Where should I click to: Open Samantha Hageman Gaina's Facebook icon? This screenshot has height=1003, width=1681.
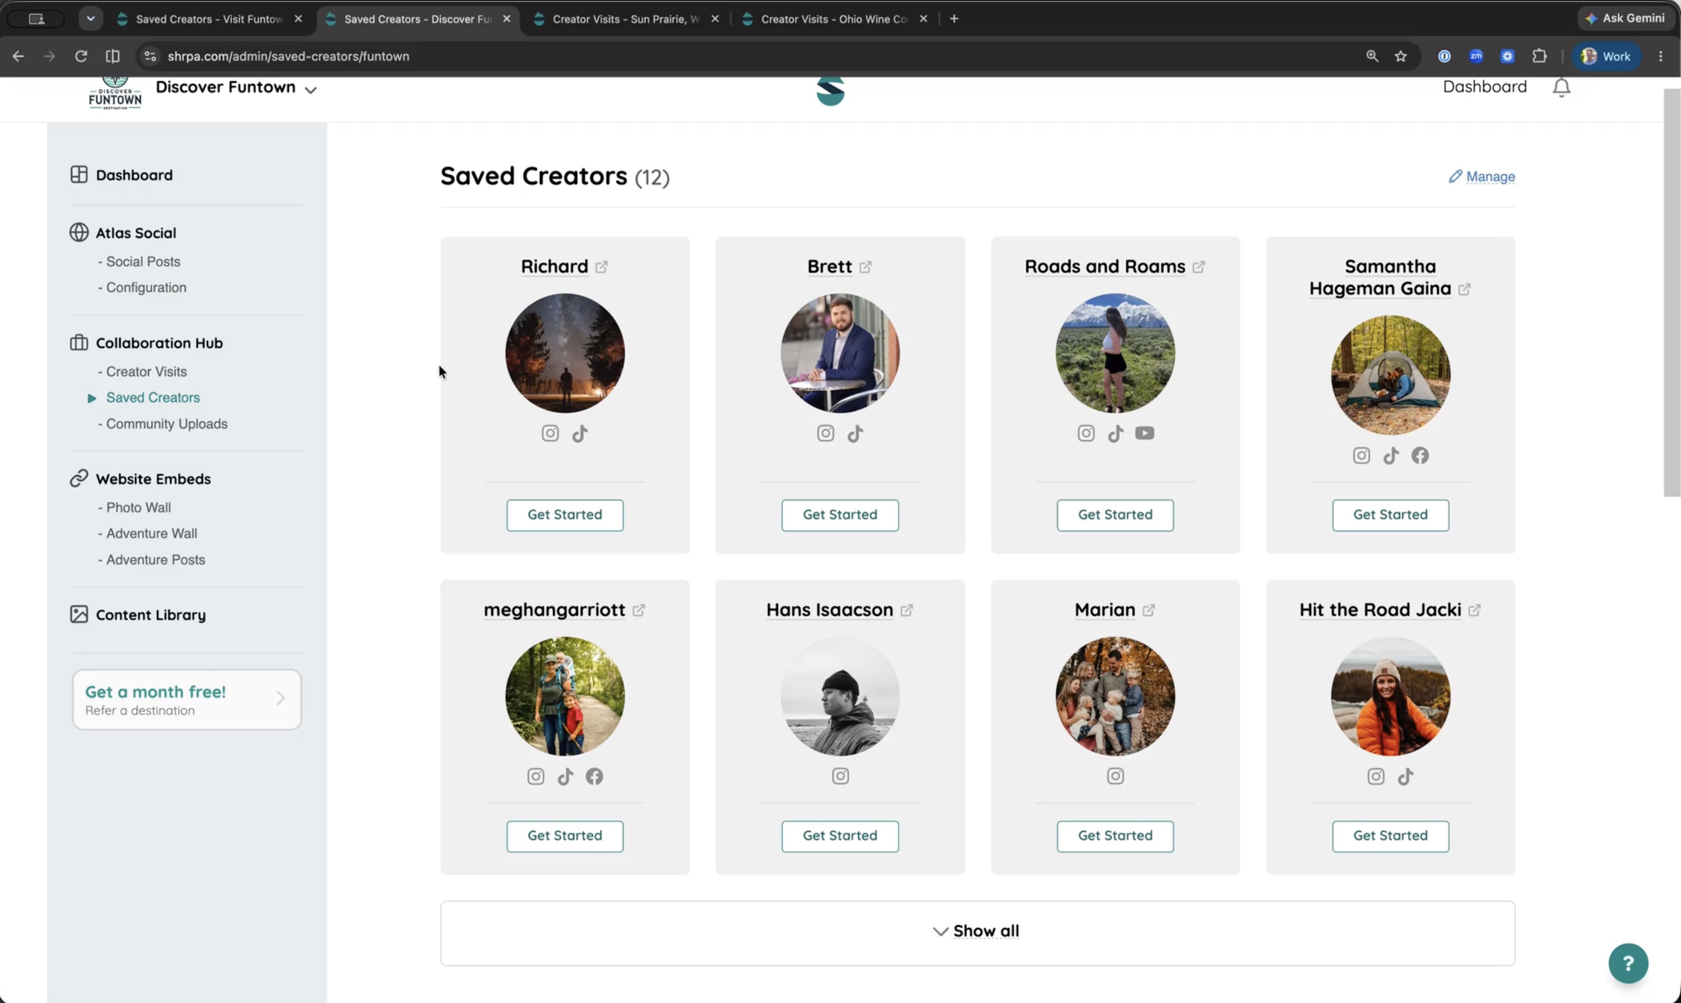[x=1420, y=456]
